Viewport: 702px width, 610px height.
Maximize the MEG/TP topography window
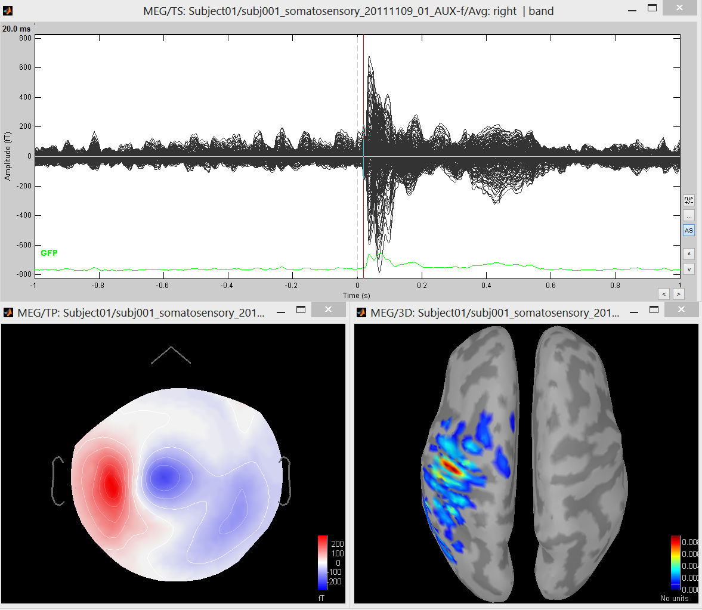[x=301, y=309]
